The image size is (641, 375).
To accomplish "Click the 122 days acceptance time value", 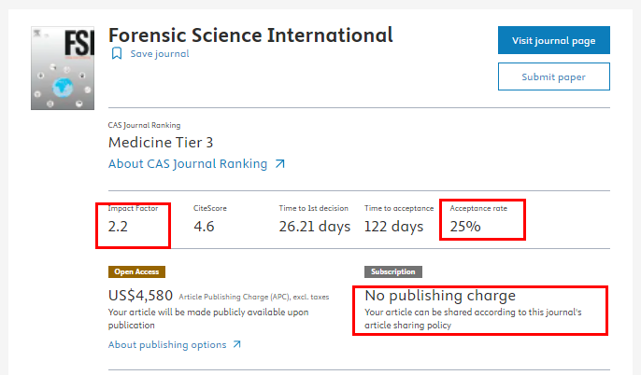I will tap(393, 227).
